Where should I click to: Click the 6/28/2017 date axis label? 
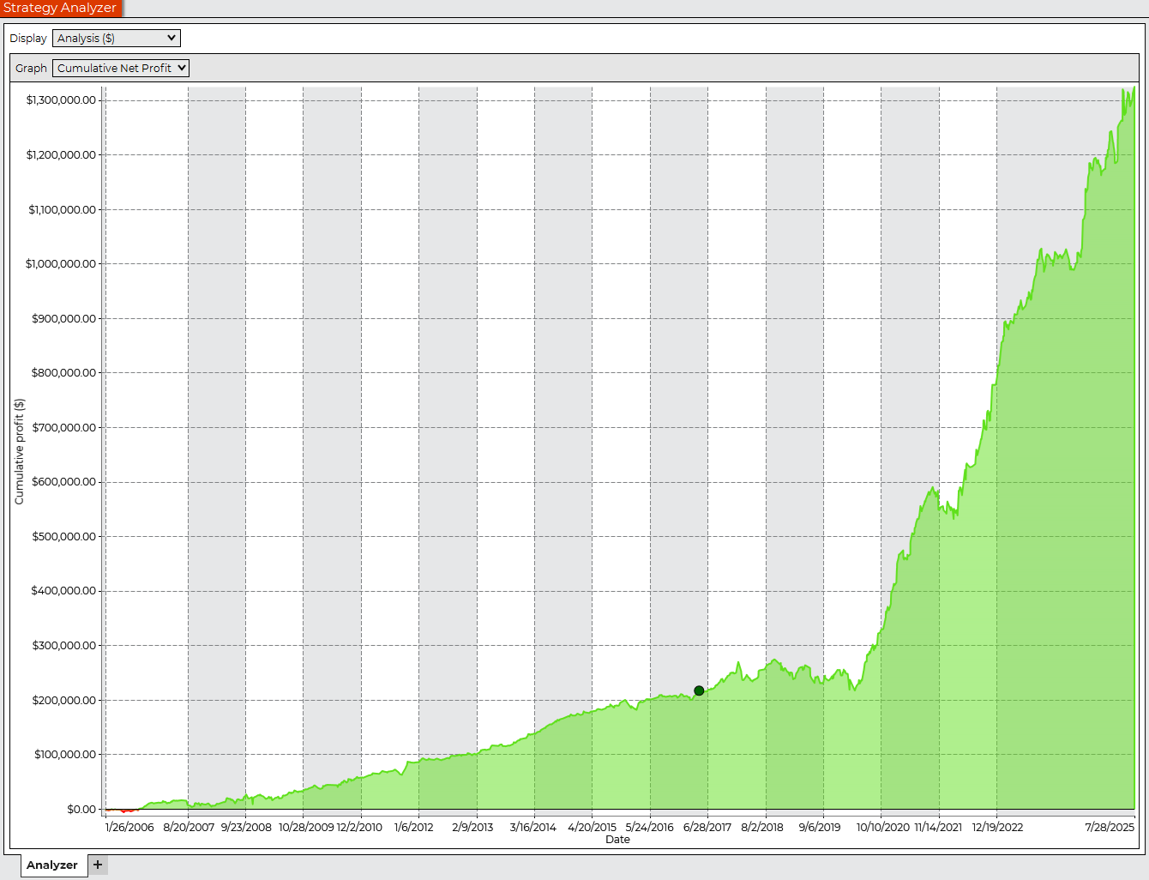pos(707,827)
